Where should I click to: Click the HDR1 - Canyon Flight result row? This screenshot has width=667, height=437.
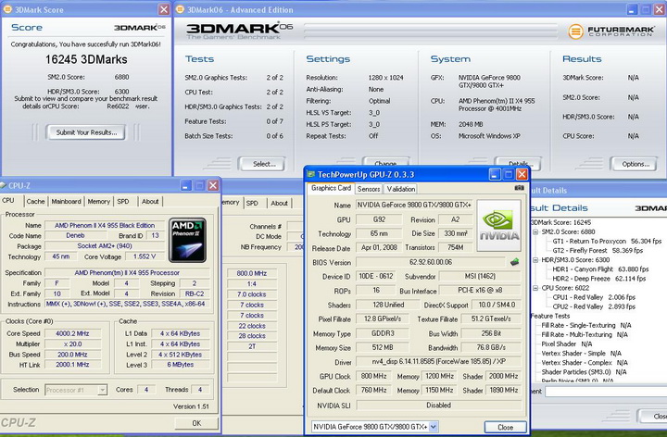tap(600, 269)
